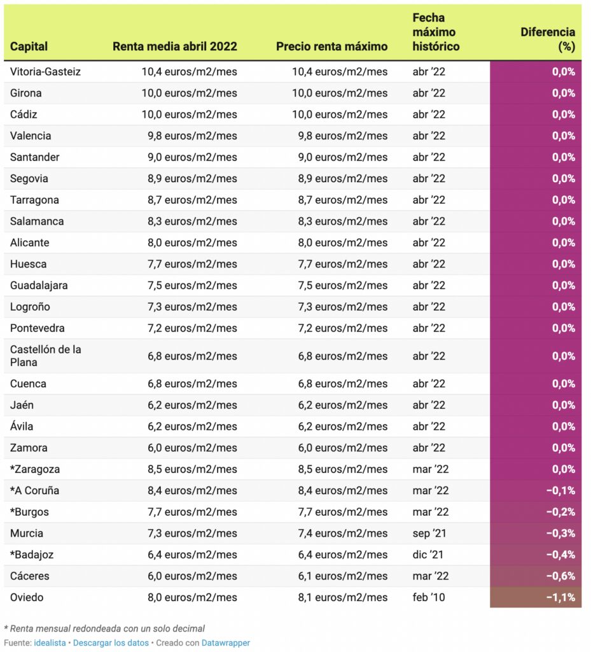Viewport: 591px width, 652px height.
Task: Select Oviedo's 8,1 euros maximum price cell
Action: point(342,597)
